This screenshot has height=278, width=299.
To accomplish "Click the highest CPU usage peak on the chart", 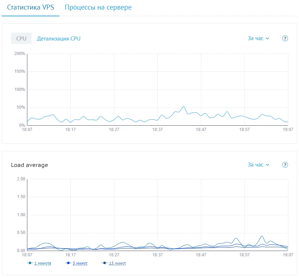I will pos(183,107).
